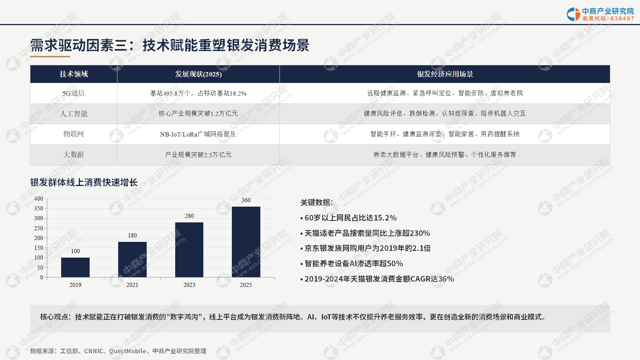This screenshot has height=360, width=640.
Task: Click the CAGR达36% bullet point
Action: pos(377,279)
